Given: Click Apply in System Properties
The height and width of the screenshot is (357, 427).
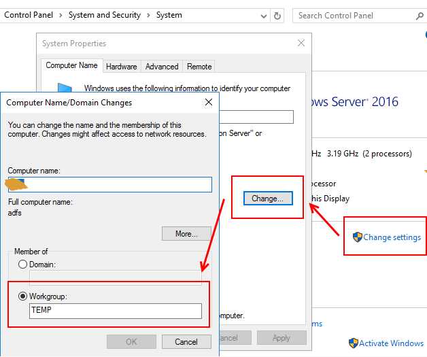Looking at the screenshot, I should click(281, 338).
